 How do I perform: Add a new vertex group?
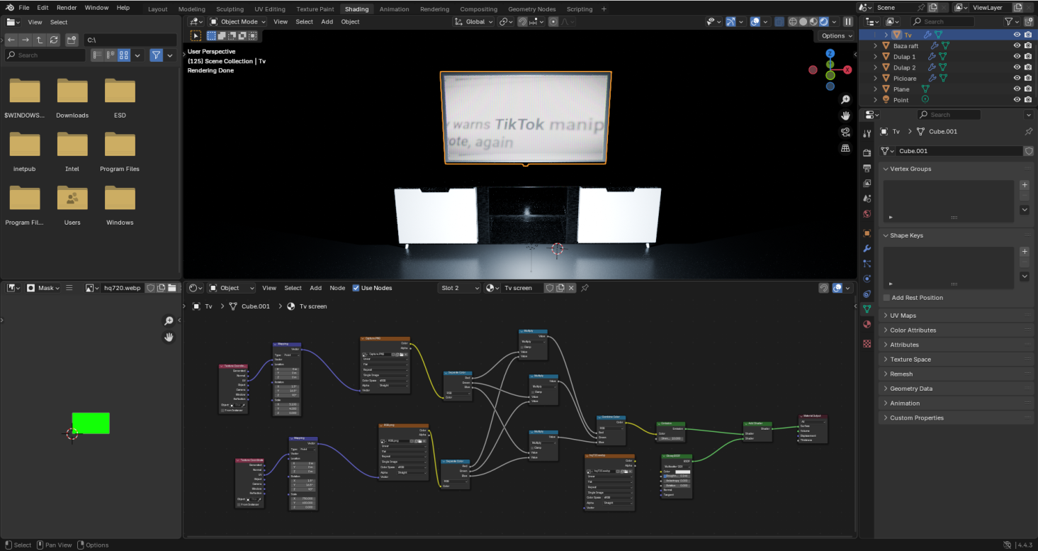1025,184
